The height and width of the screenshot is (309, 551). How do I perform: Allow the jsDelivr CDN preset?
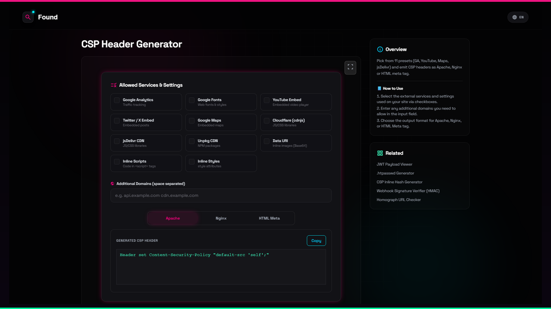pyautogui.click(x=117, y=141)
